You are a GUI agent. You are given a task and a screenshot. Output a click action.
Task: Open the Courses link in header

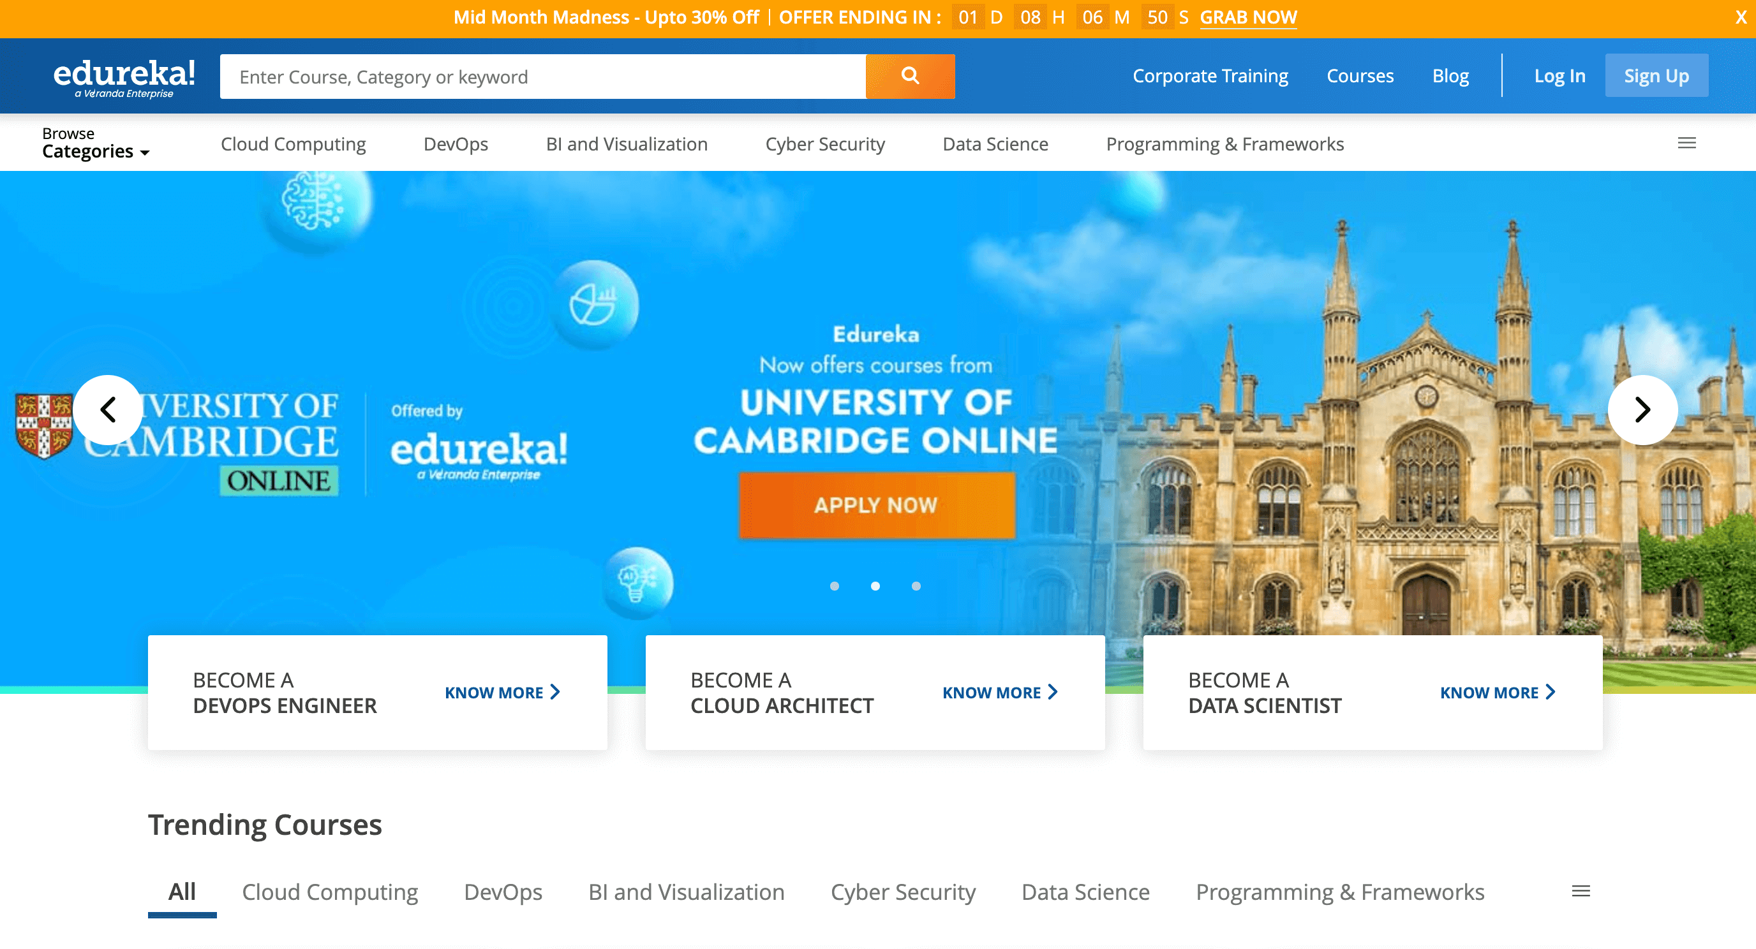[1360, 76]
